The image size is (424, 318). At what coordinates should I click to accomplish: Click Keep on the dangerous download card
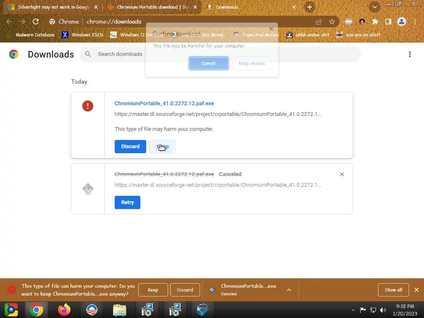point(162,147)
